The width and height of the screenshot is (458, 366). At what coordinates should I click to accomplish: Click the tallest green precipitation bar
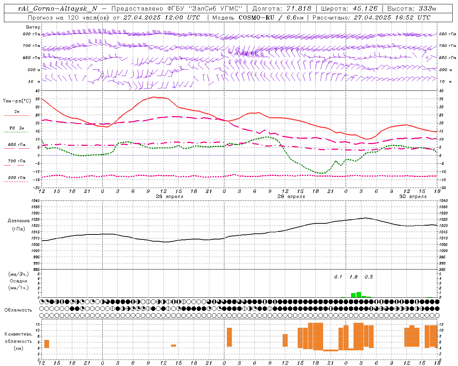coord(359,295)
